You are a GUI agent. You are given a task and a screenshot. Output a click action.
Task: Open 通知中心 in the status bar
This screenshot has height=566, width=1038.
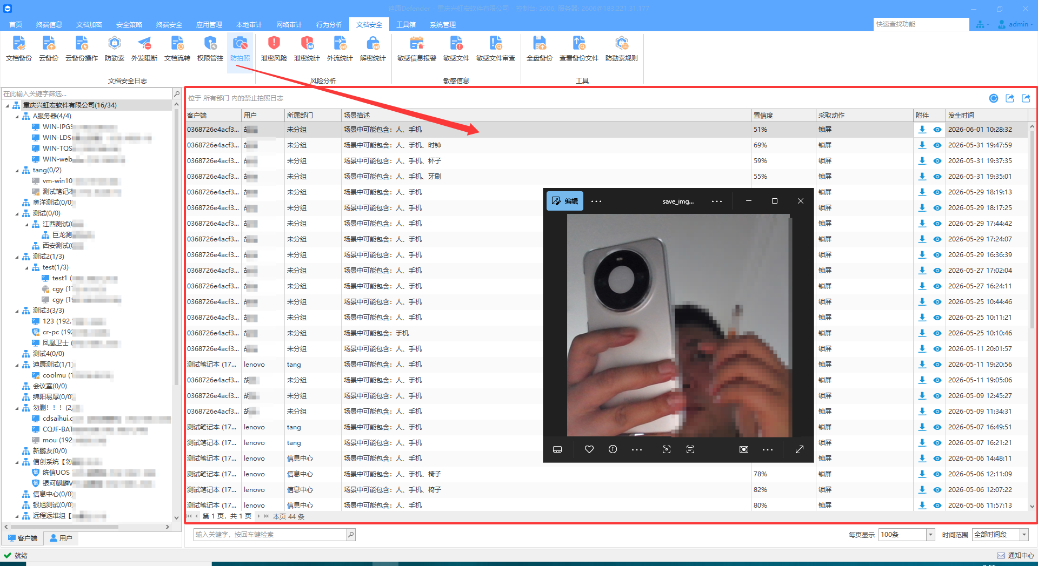point(1016,555)
